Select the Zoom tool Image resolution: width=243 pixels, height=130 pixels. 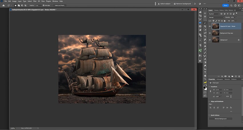click(x=205, y=79)
